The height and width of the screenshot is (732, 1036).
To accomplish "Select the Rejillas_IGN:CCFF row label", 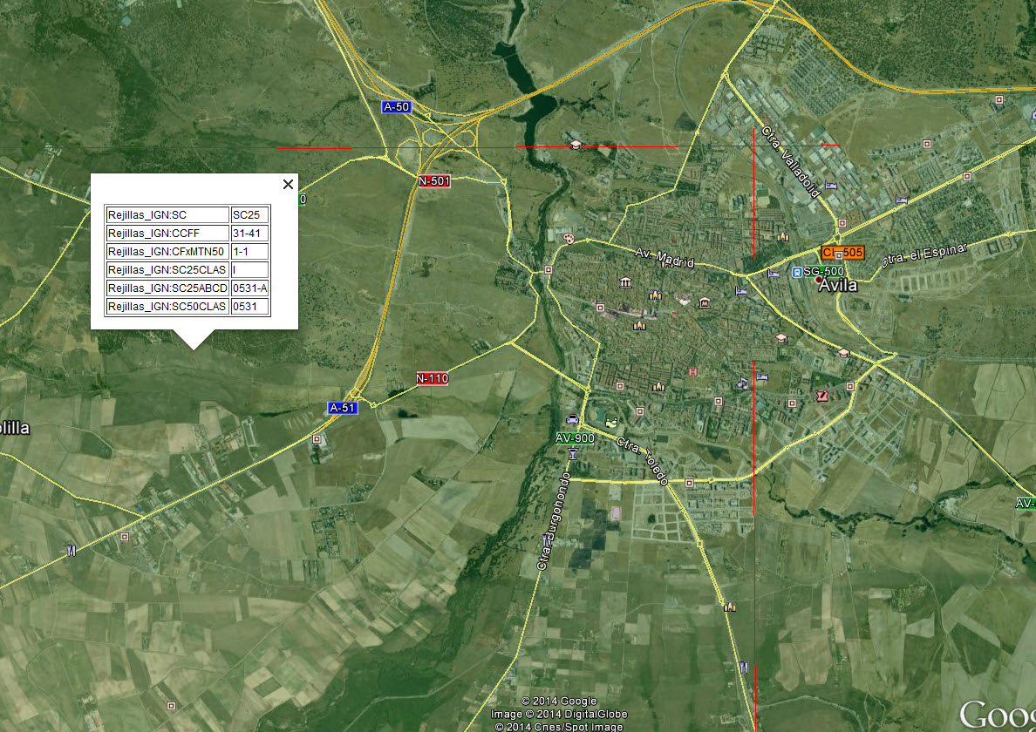I will [167, 233].
